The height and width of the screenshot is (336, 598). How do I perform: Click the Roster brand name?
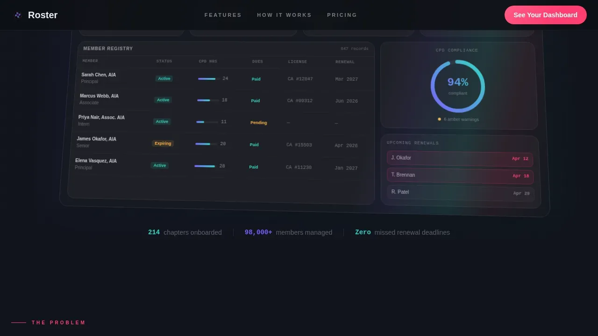pyautogui.click(x=43, y=15)
